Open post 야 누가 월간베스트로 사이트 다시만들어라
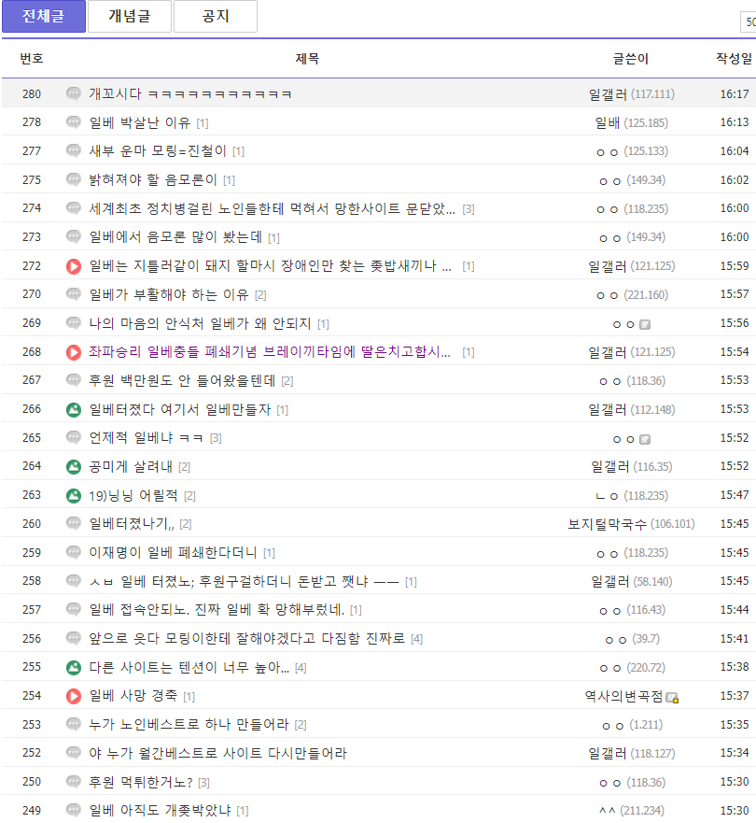 coord(217,753)
